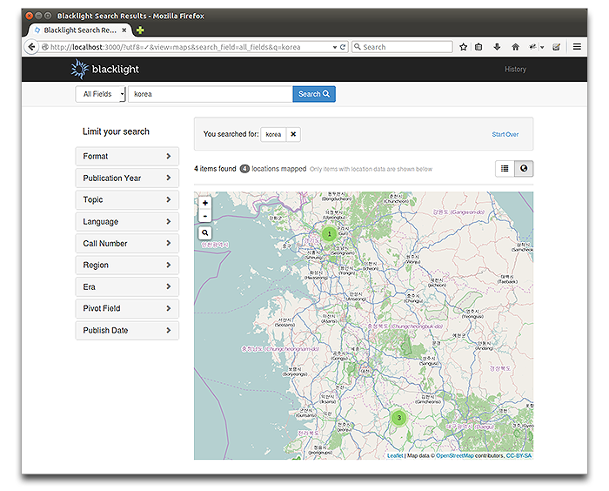Viewport: 609px width, 491px height.
Task: Open the URL history dropdown arrow
Action: click(x=335, y=47)
